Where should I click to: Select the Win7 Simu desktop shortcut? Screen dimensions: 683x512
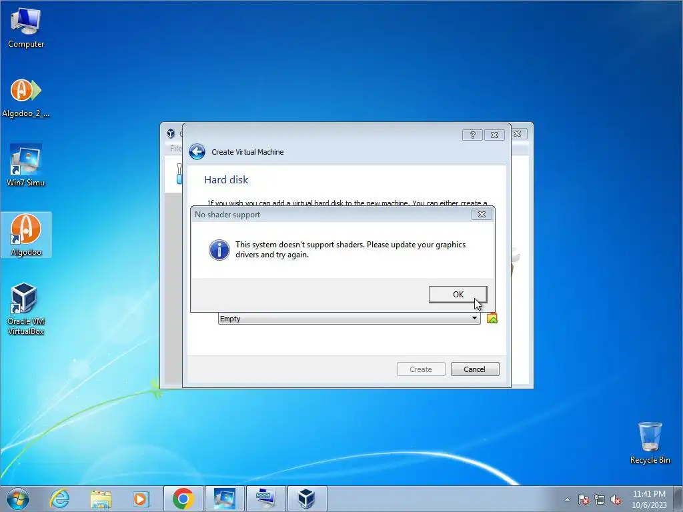pos(26,165)
